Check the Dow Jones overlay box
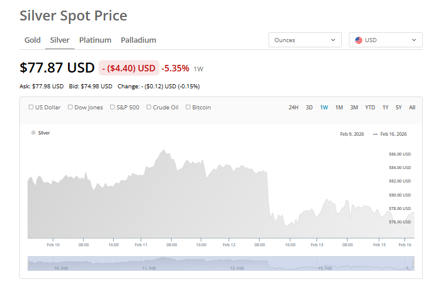Viewport: 435px width, 286px height. (x=70, y=107)
